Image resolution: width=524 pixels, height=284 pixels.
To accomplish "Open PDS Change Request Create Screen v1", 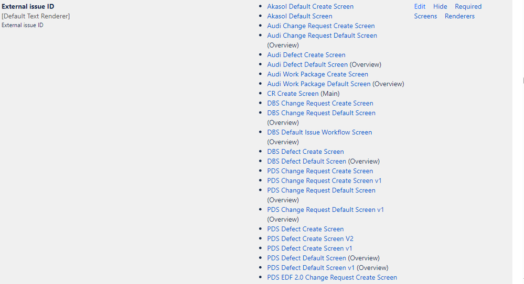I will click(x=324, y=180).
